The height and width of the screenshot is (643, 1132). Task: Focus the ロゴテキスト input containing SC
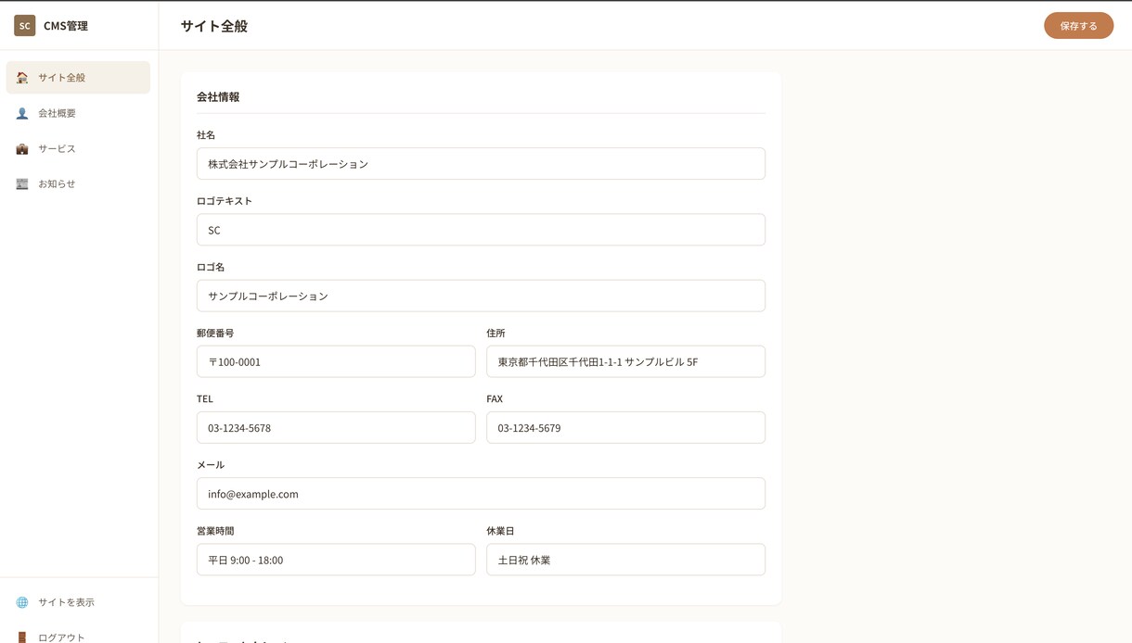[x=481, y=230]
